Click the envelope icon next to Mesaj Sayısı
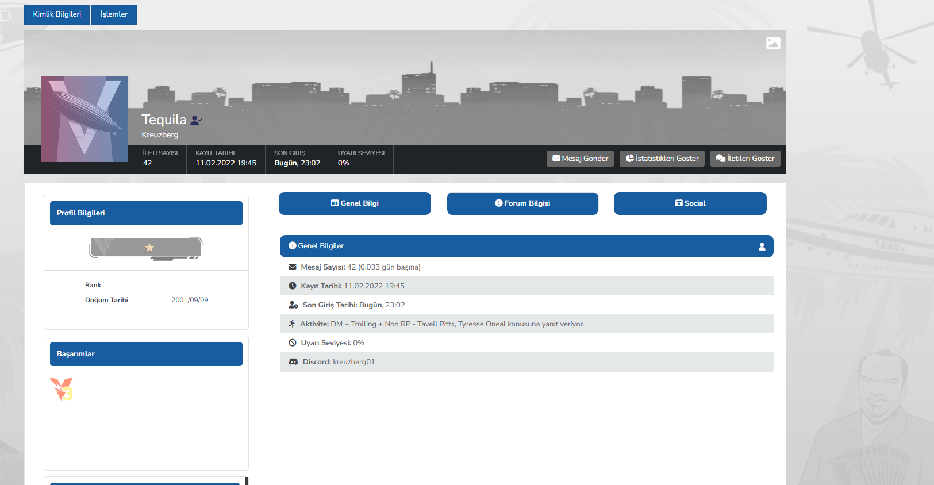Image resolution: width=934 pixels, height=485 pixels. (293, 267)
